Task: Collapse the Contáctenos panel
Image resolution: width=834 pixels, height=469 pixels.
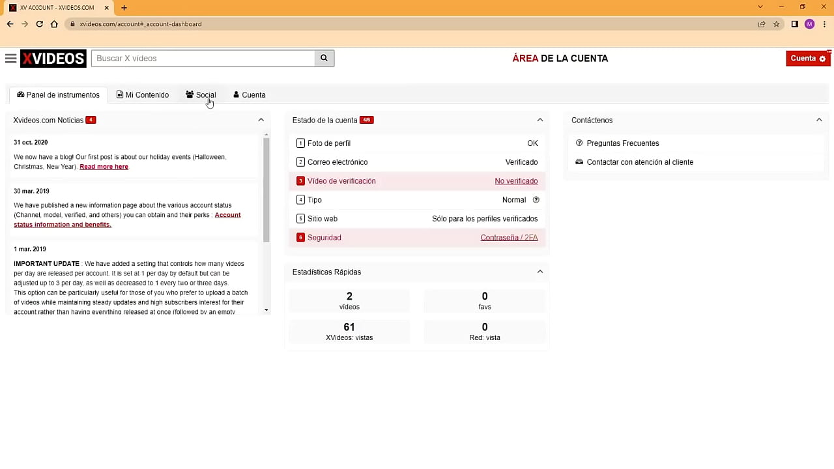Action: coord(819,120)
